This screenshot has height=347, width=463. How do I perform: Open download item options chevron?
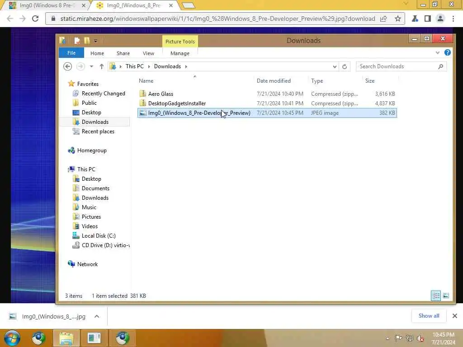[x=97, y=316]
